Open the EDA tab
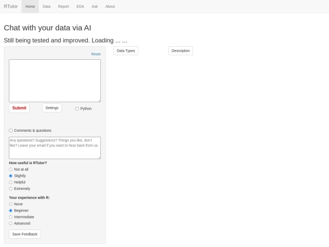The height and width of the screenshot is (247, 329). tap(80, 6)
